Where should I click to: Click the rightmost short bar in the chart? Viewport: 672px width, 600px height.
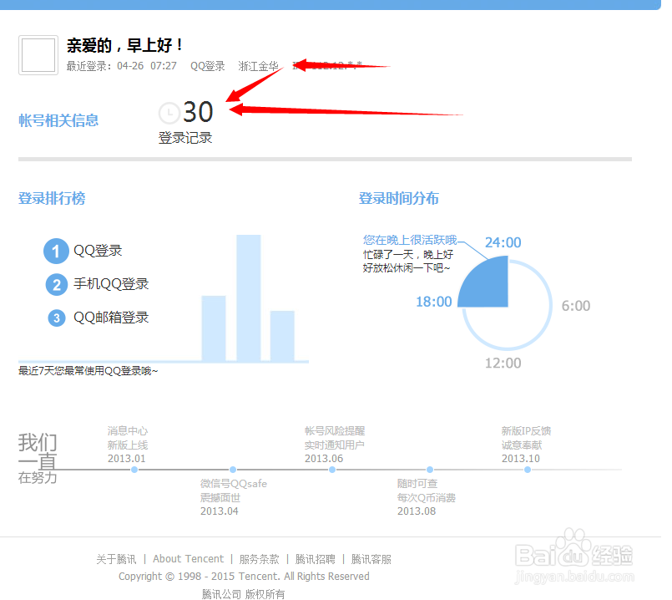282,336
